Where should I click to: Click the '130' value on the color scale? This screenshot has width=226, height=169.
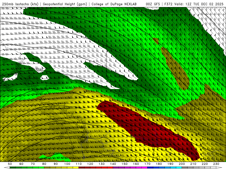click(102, 164)
